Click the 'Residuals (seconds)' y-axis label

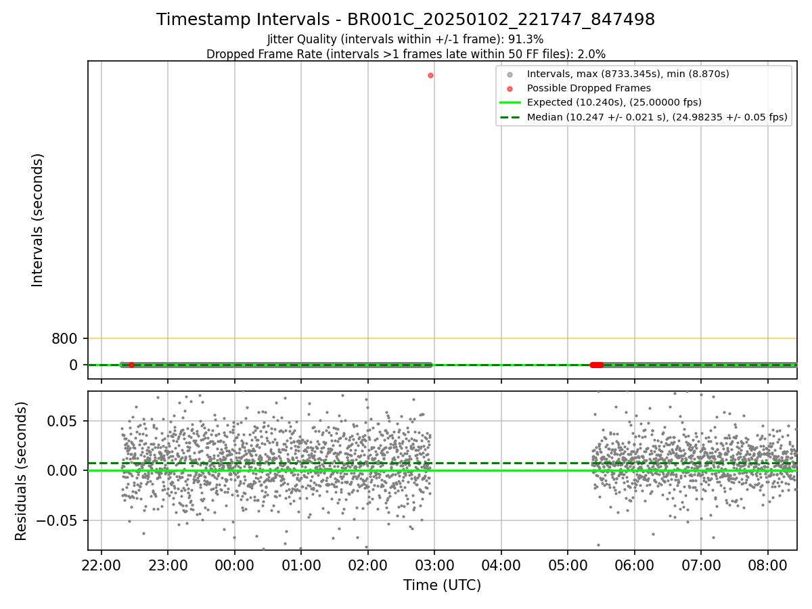click(21, 471)
